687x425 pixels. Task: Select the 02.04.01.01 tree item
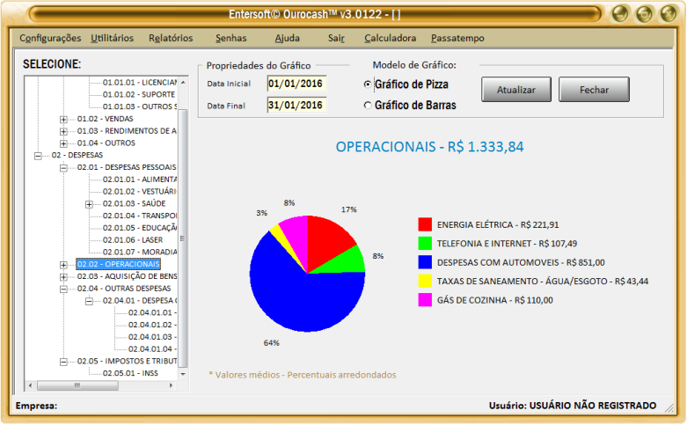coord(152,312)
